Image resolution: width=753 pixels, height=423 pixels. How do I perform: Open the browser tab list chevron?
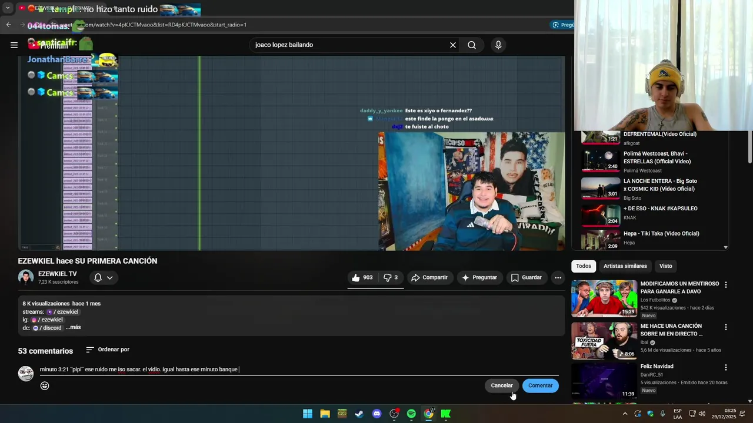click(x=7, y=8)
